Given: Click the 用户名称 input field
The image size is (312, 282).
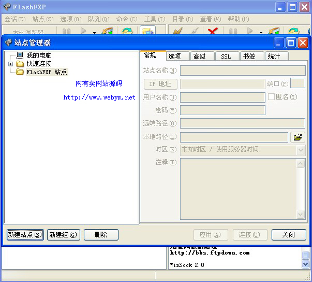Looking at the screenshot, I should tap(222, 97).
